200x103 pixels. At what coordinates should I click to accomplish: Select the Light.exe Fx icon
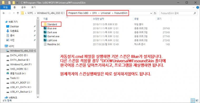pyautogui.click(x=45, y=40)
